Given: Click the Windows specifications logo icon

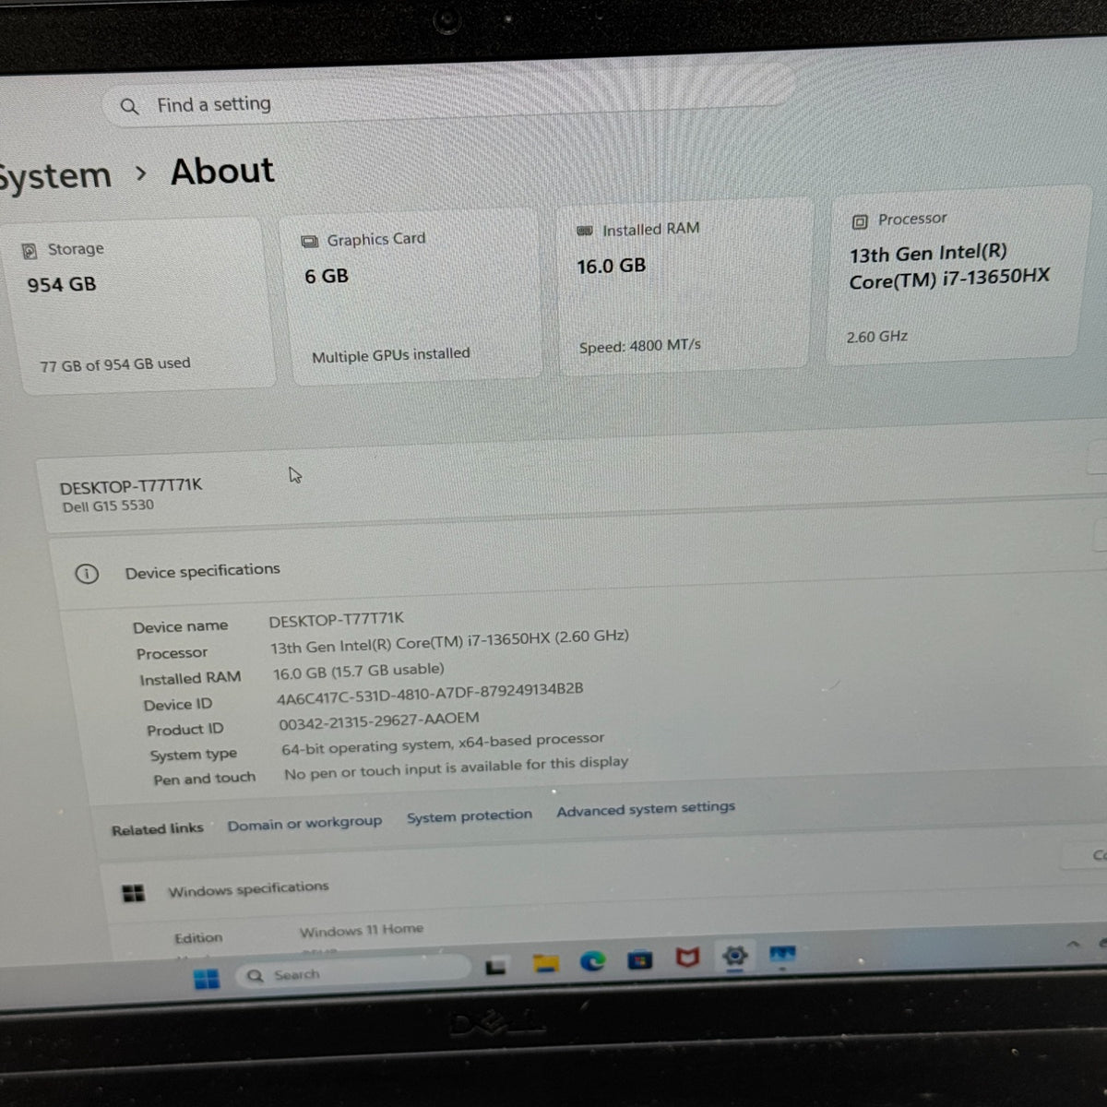Looking at the screenshot, I should pos(134,892).
